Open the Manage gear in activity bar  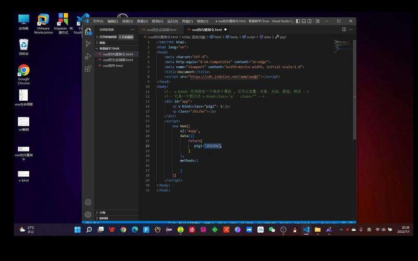click(x=88, y=215)
